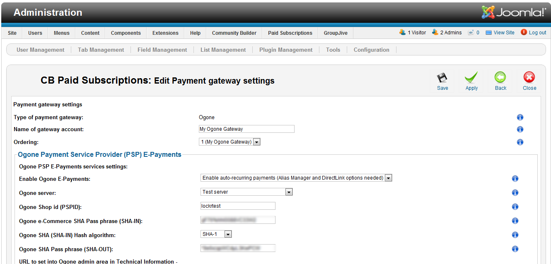Open the Components menu

click(126, 33)
